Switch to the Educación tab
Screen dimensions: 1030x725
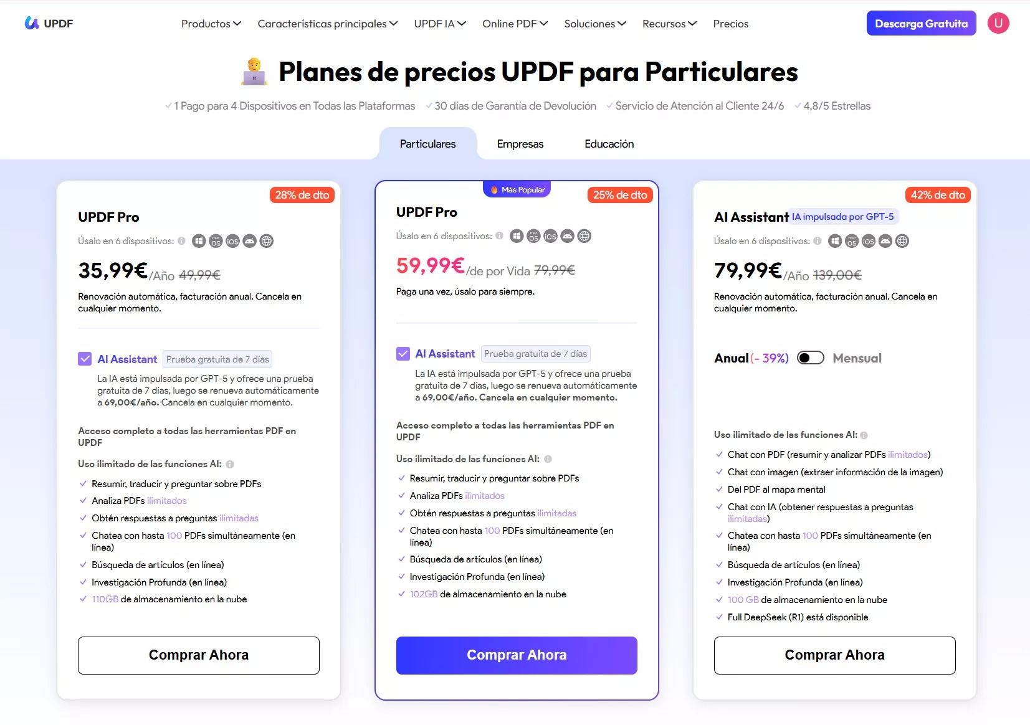(609, 144)
